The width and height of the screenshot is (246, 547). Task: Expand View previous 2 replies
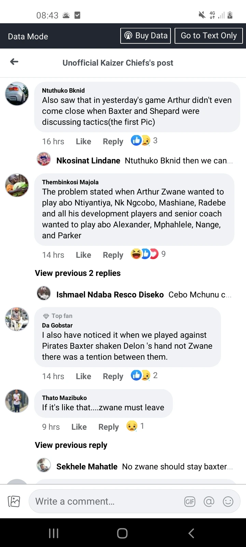coord(78,273)
